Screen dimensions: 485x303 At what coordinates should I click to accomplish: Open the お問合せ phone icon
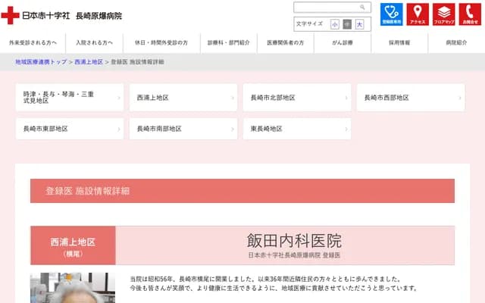470,14
